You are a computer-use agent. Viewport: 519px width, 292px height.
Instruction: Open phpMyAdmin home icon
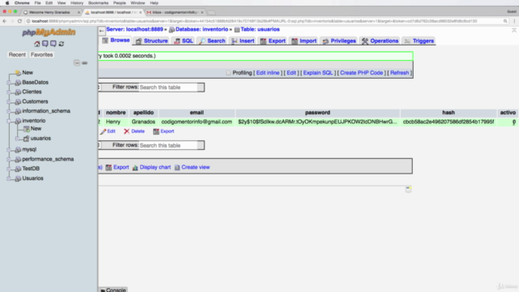click(x=36, y=44)
